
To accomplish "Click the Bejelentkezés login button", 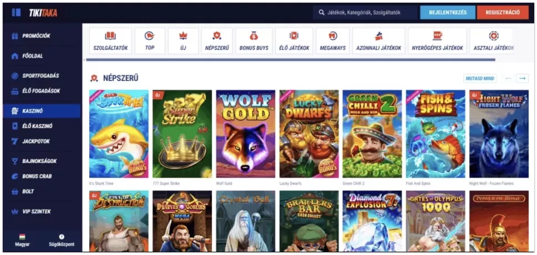I will tap(448, 13).
